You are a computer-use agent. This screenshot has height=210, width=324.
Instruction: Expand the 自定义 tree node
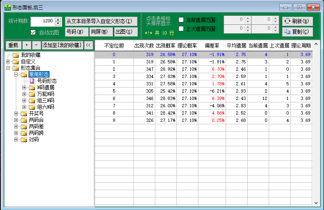point(8,61)
